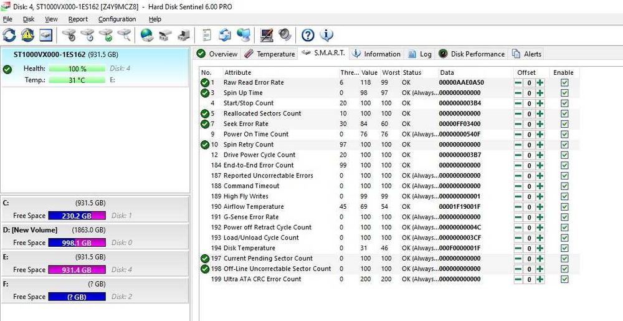Open the File menu
Viewport: 623px width, 321px height.
[x=7, y=19]
